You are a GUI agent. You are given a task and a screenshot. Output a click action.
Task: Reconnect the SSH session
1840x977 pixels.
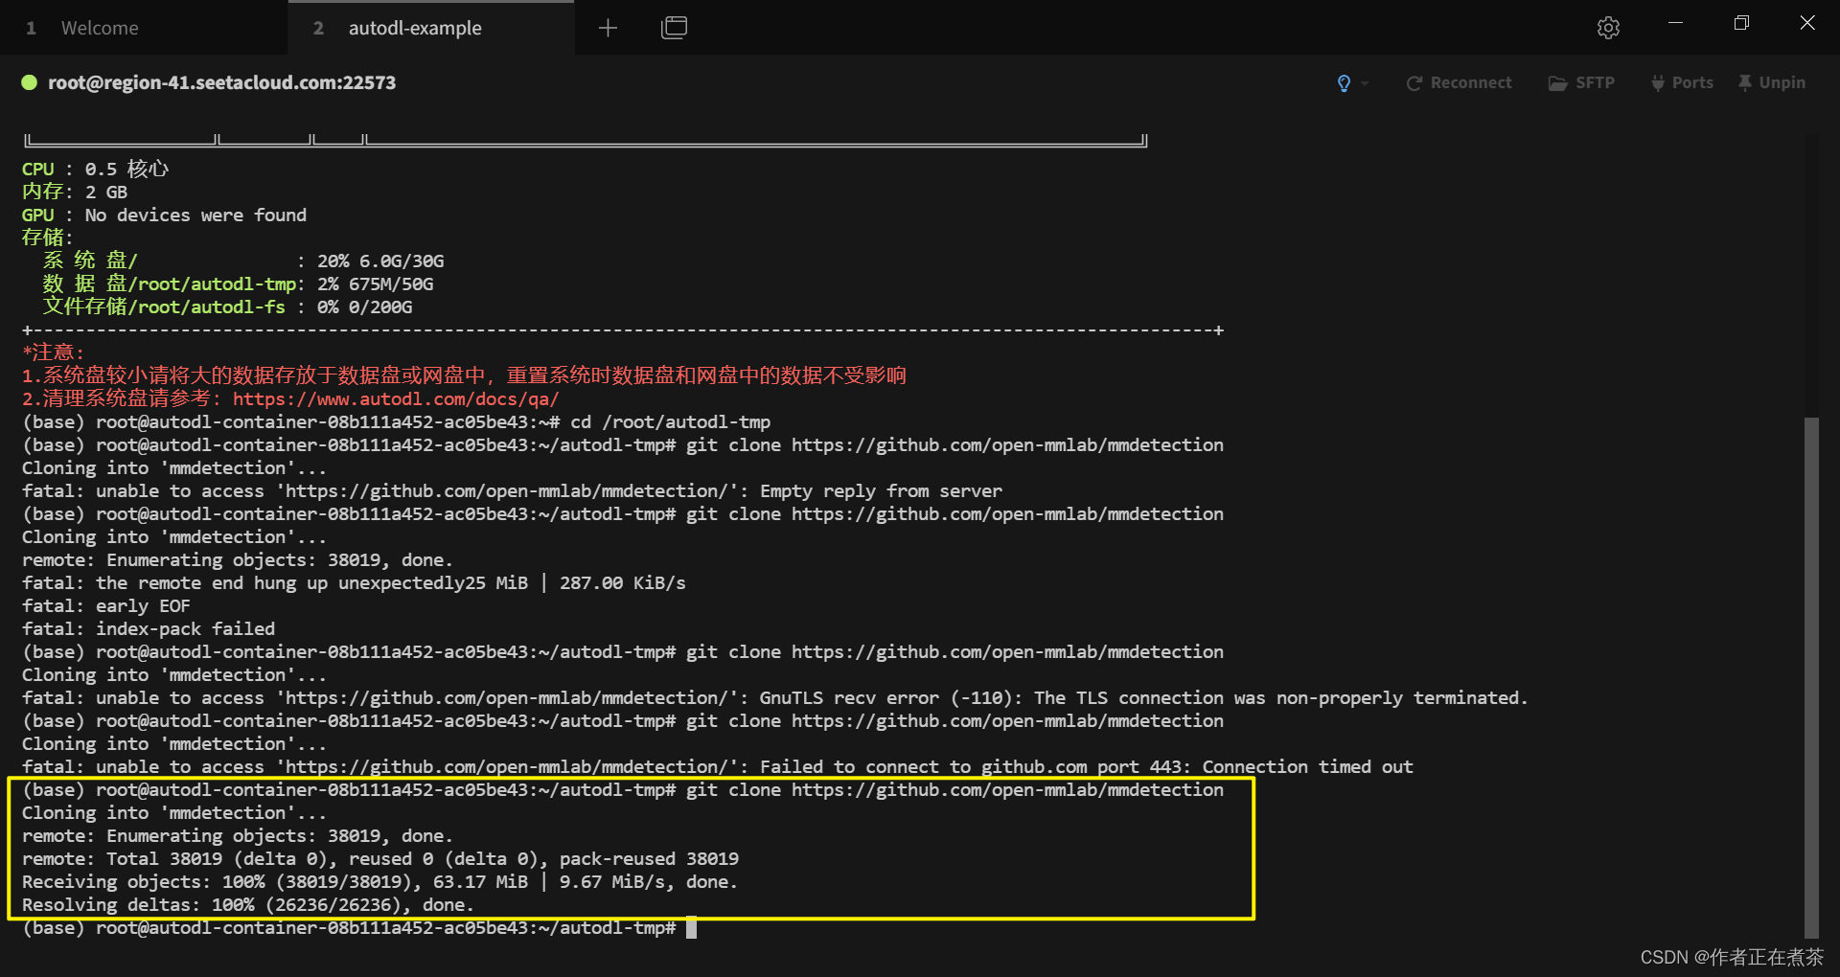tap(1459, 83)
